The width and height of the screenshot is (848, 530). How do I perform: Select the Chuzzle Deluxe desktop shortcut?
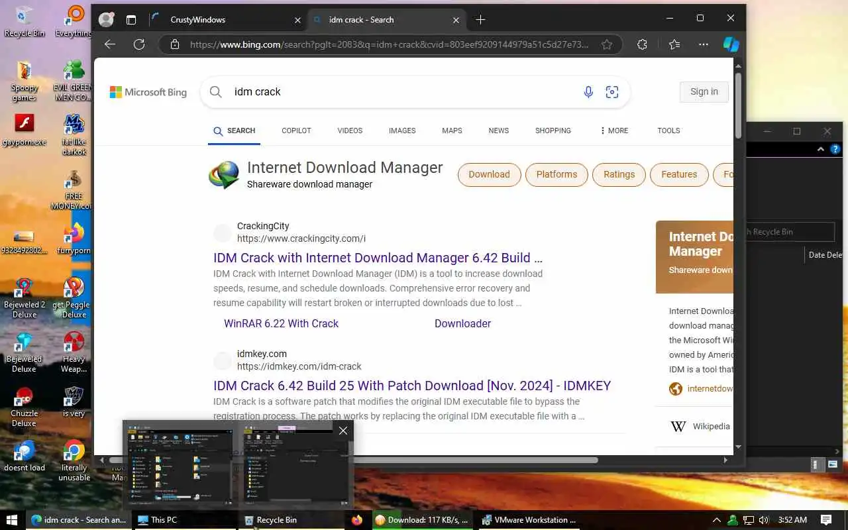[x=25, y=407]
